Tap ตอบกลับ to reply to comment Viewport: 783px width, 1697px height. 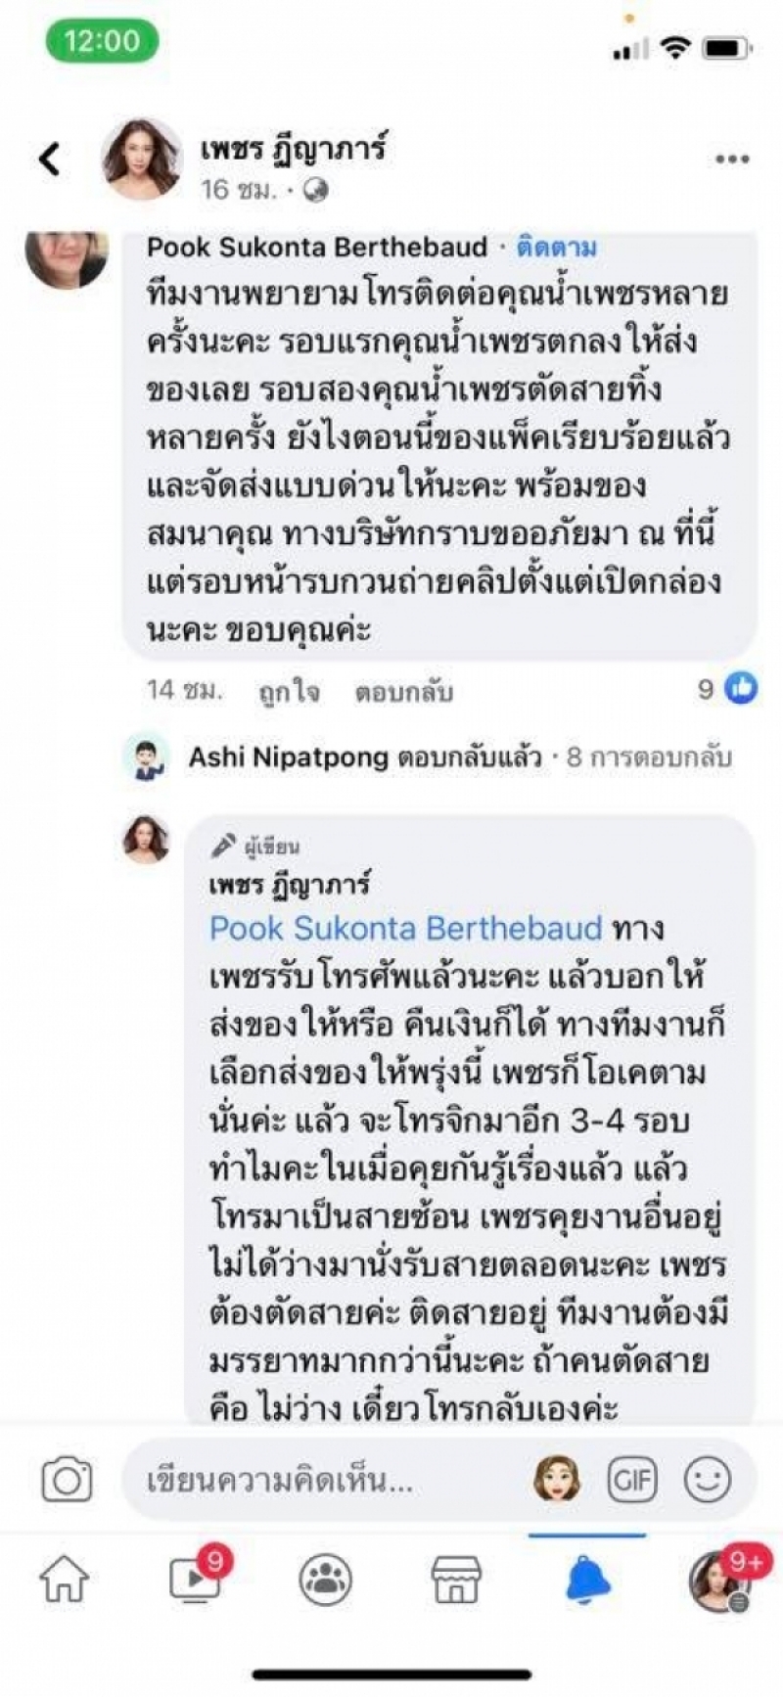pyautogui.click(x=403, y=692)
